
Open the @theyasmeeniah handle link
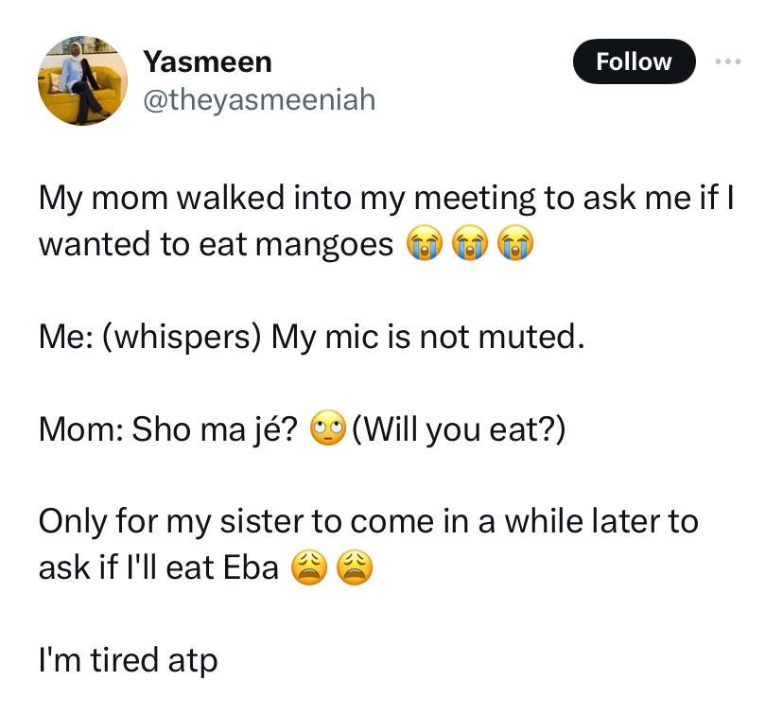click(259, 100)
